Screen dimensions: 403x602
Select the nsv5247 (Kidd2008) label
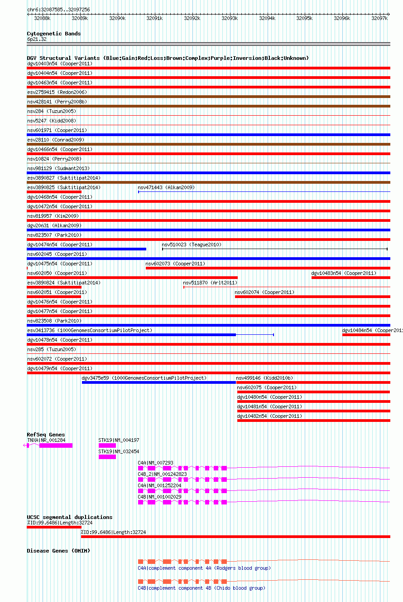click(52, 121)
